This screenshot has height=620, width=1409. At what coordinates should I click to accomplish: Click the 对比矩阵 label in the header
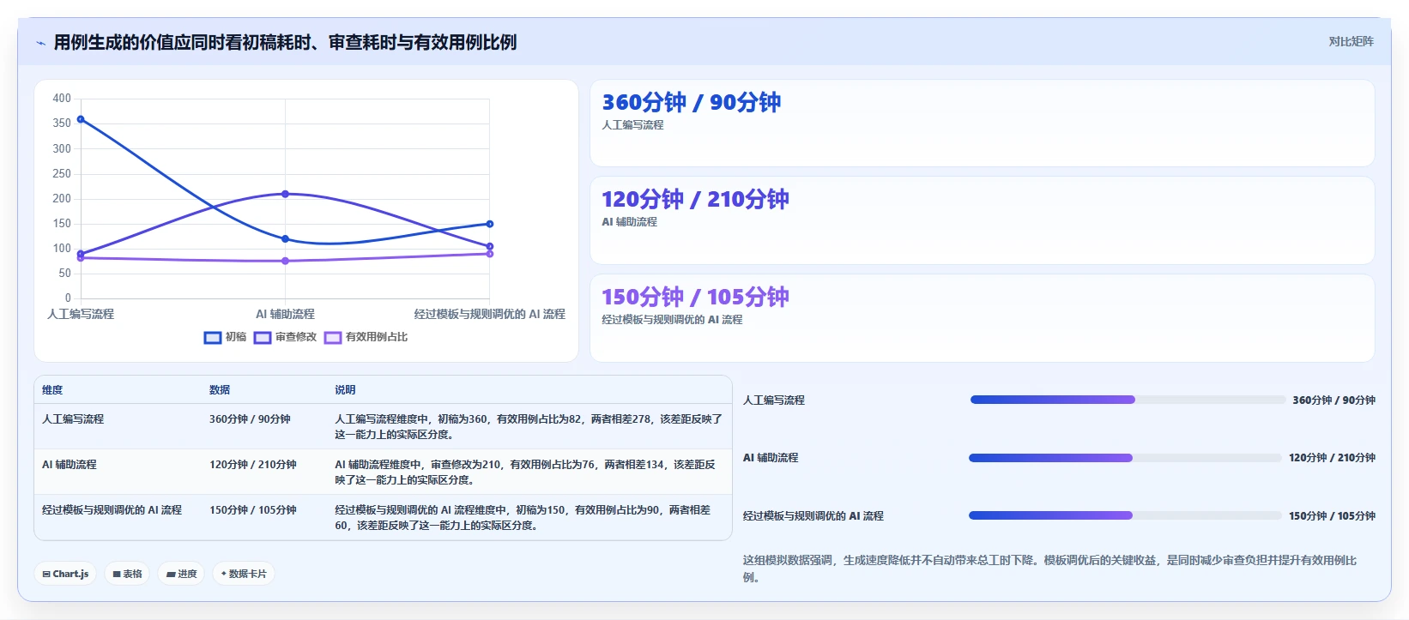click(1351, 41)
